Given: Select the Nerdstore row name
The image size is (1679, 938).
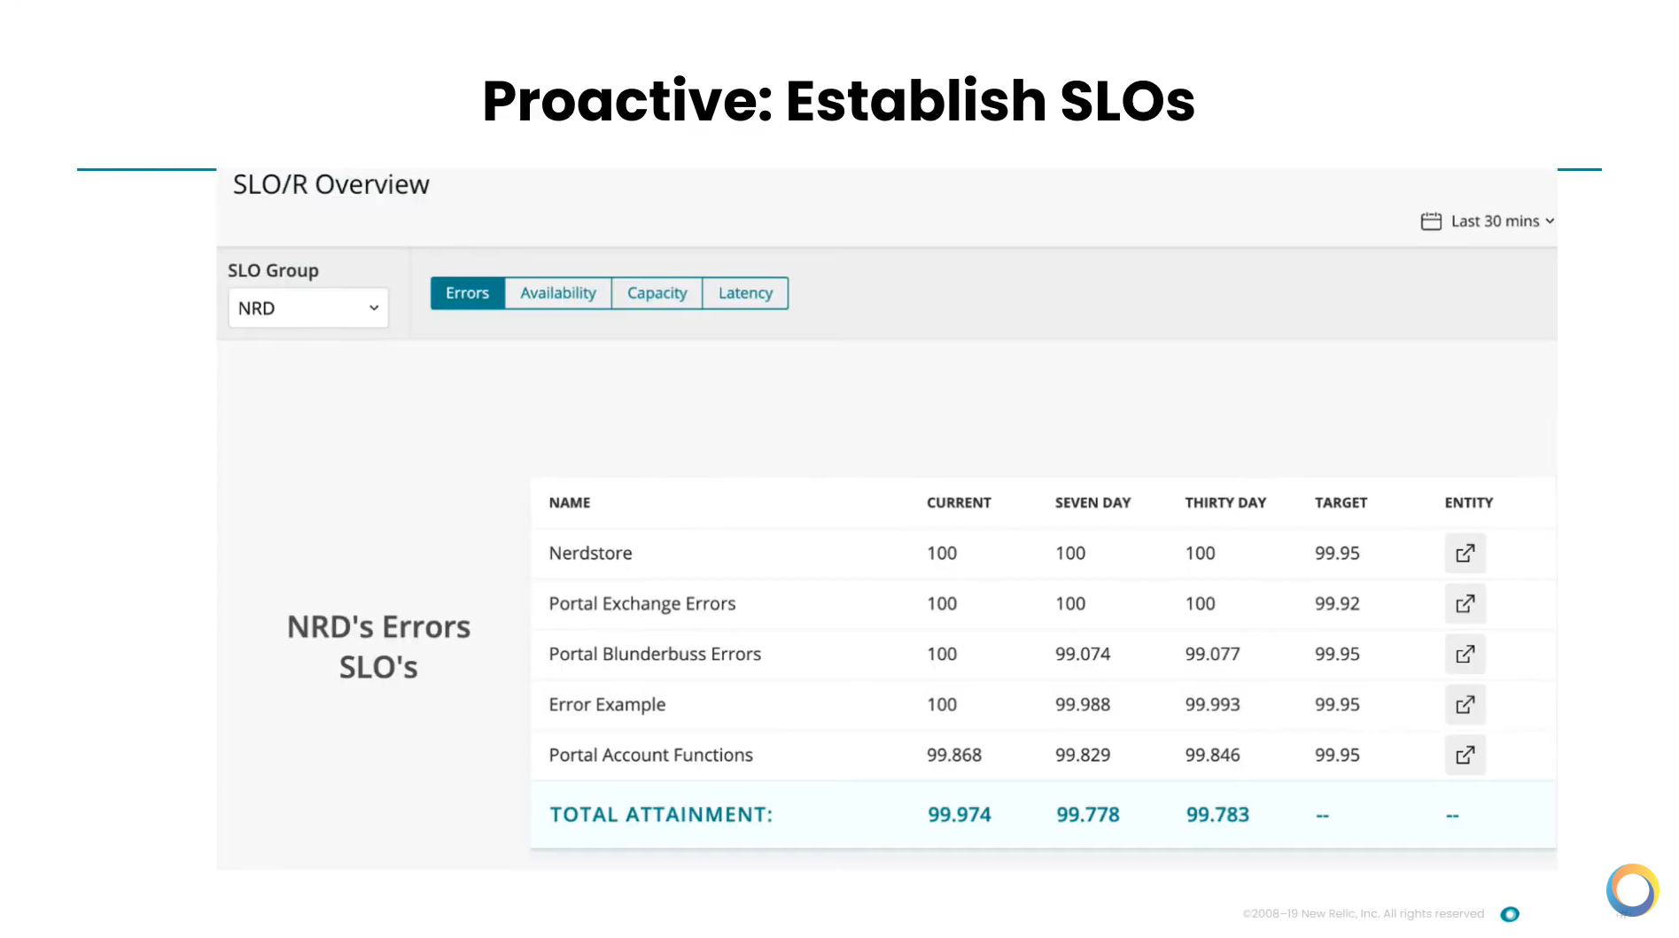Looking at the screenshot, I should coord(590,554).
